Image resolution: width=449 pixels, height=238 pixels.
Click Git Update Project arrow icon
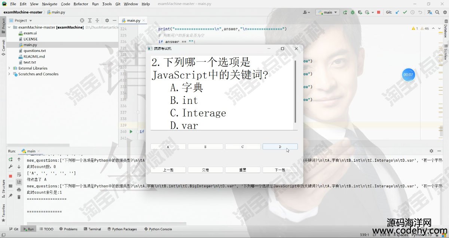(x=397, y=12)
